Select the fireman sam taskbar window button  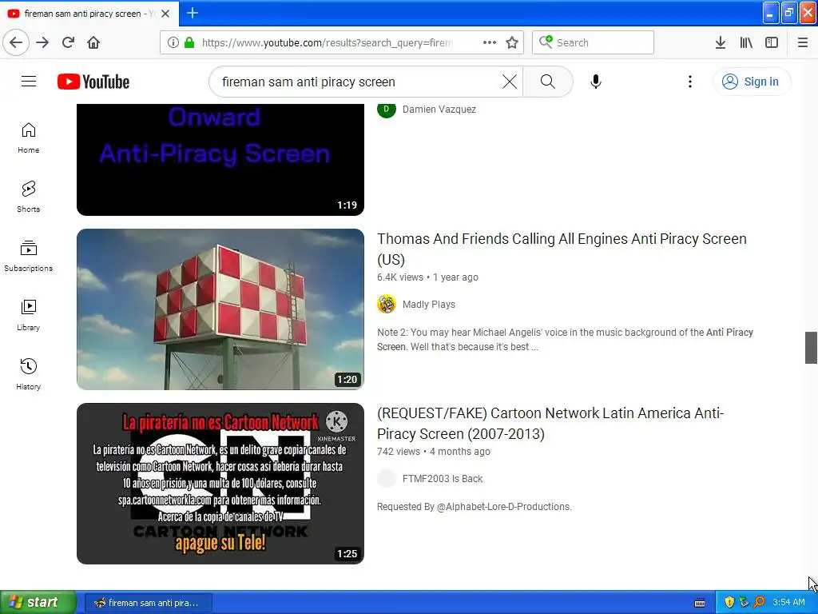[148, 603]
